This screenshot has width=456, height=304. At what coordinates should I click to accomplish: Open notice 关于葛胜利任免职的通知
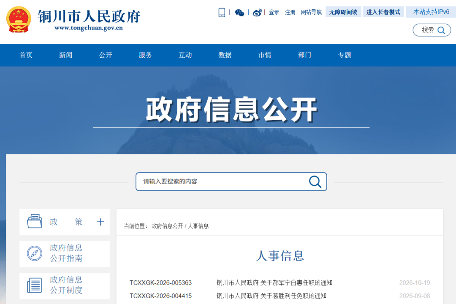[271, 296]
